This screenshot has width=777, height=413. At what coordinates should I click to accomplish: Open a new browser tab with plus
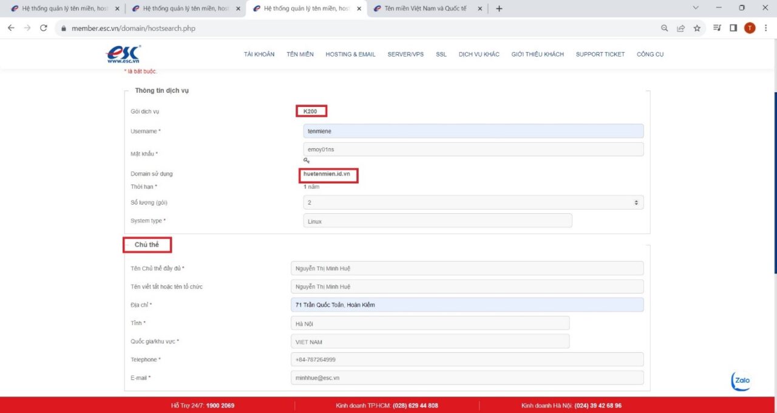[499, 9]
